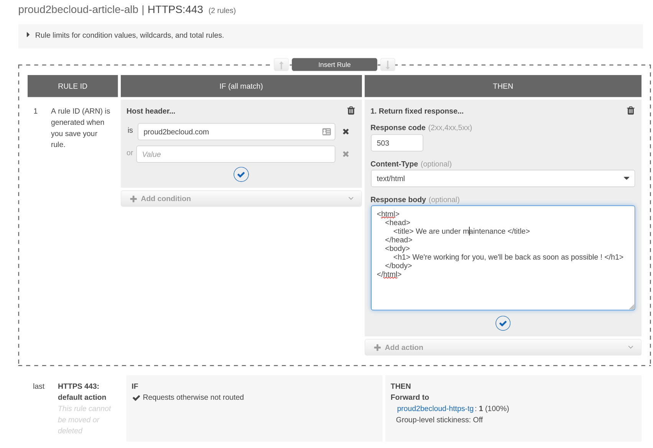Delete the Return fixed response action
The width and height of the screenshot is (653, 448).
630,111
